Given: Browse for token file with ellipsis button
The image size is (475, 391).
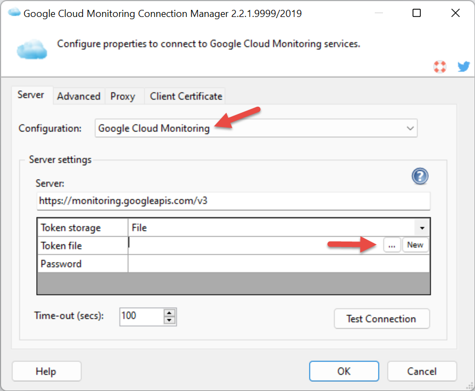Looking at the screenshot, I should pyautogui.click(x=392, y=245).
